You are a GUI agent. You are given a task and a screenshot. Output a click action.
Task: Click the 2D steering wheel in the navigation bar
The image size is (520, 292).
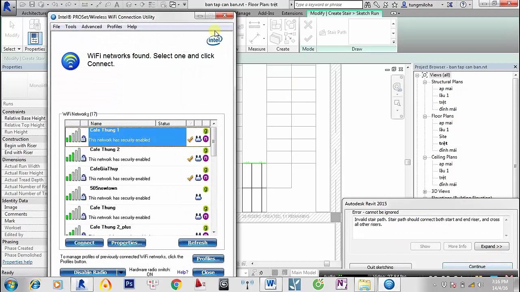pos(397,87)
